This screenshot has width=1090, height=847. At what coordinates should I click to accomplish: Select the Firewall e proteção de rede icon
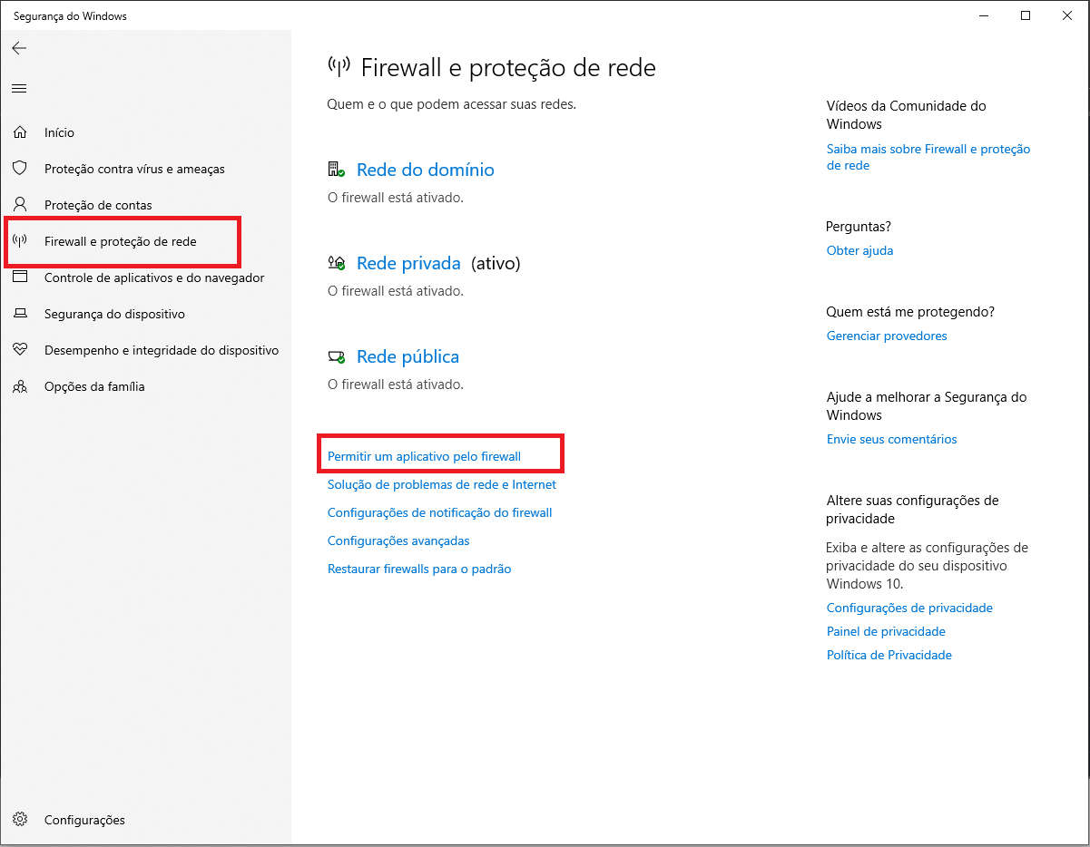point(20,241)
